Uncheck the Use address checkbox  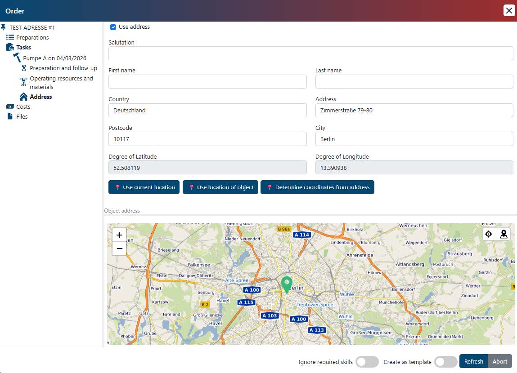113,27
